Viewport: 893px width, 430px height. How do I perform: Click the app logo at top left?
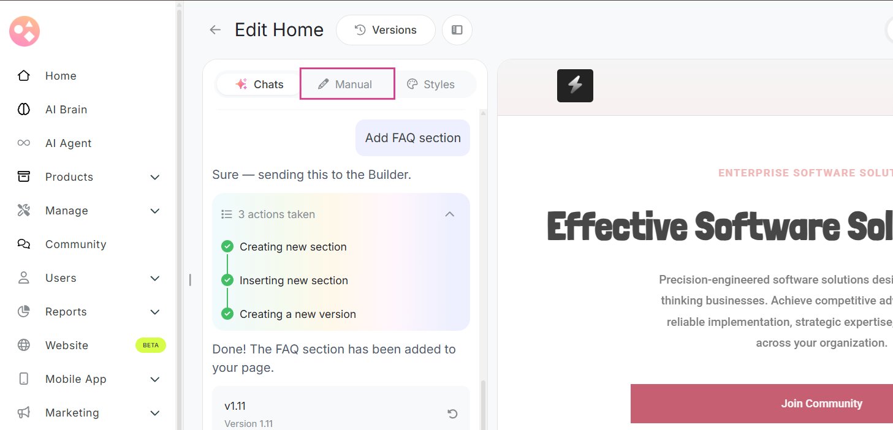pyautogui.click(x=25, y=31)
